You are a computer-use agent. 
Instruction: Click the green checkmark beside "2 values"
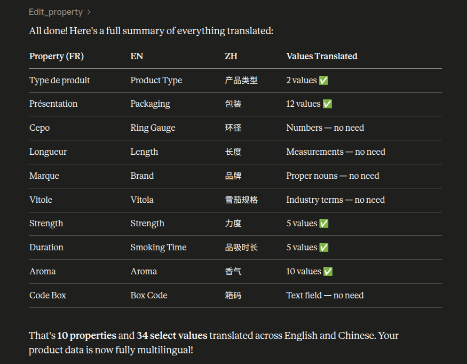click(x=323, y=81)
